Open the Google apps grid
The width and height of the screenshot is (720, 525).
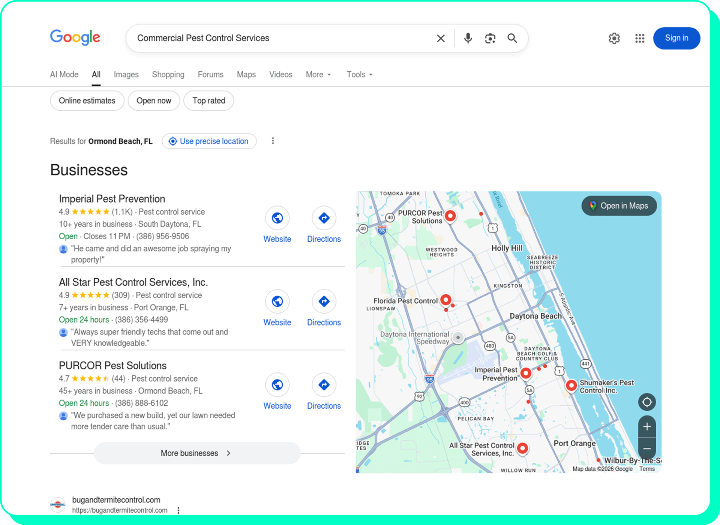tap(640, 38)
